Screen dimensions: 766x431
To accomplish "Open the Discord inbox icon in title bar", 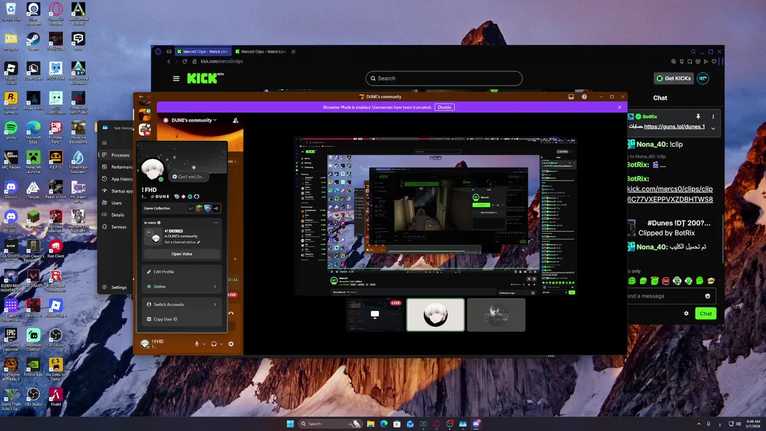I will [571, 96].
